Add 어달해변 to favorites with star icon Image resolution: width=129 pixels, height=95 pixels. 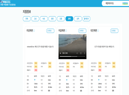pyautogui.click(x=66, y=31)
